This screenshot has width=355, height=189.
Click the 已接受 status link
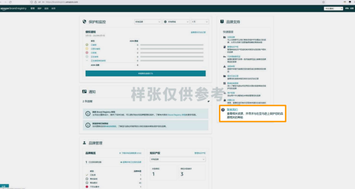[93, 44]
